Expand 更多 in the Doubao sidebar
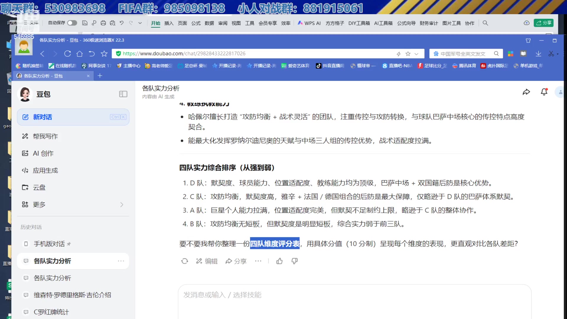 tap(39, 204)
